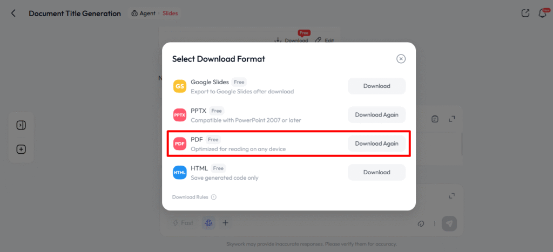Close the Select Download Format dialog
Image resolution: width=553 pixels, height=252 pixels.
coord(401,59)
